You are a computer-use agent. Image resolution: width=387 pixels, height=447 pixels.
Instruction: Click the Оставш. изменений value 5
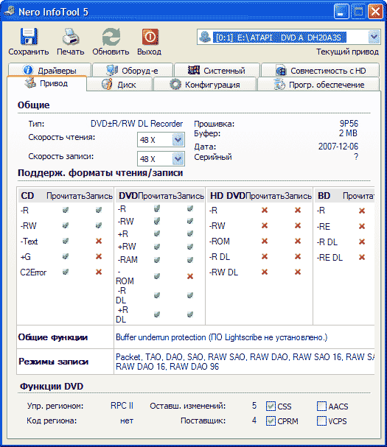point(254,406)
